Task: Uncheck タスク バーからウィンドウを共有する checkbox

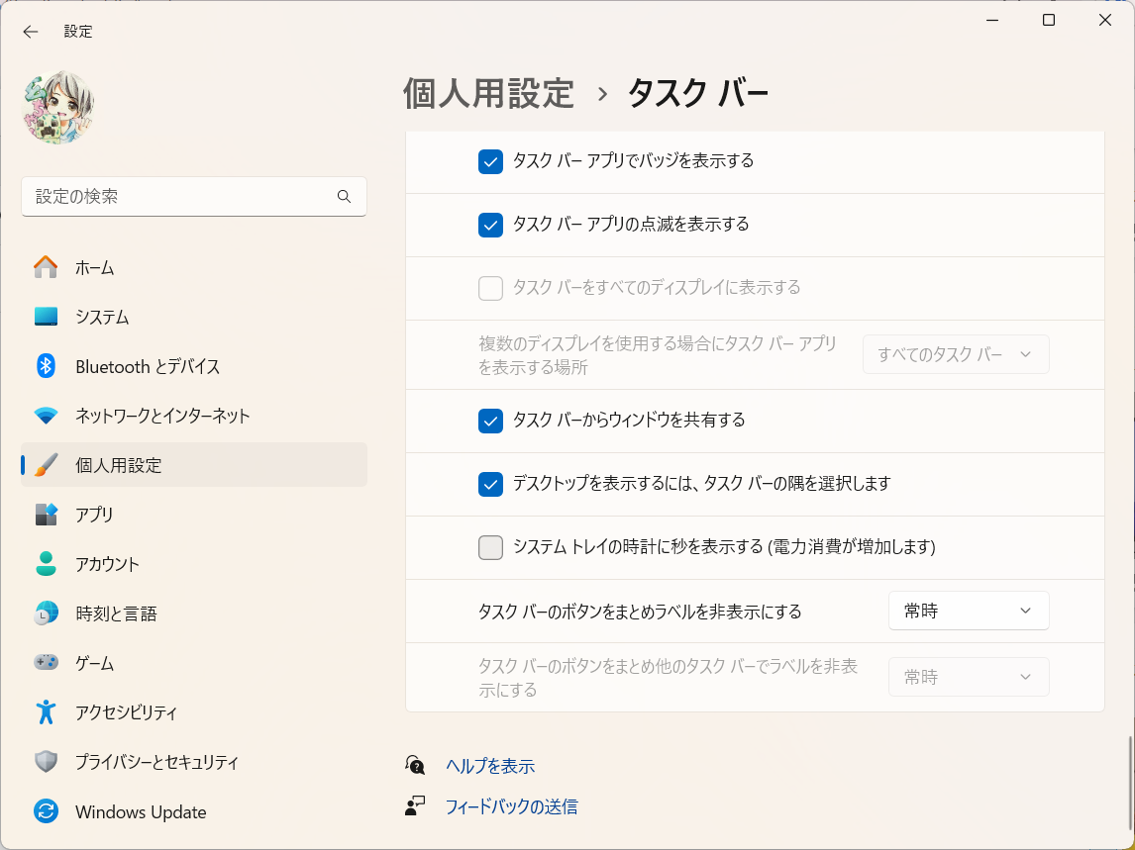Action: tap(490, 421)
